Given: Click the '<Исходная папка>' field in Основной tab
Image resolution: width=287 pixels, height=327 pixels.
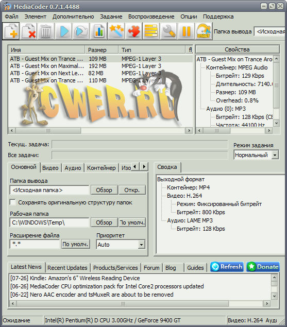Looking at the screenshot, I should 49,190.
